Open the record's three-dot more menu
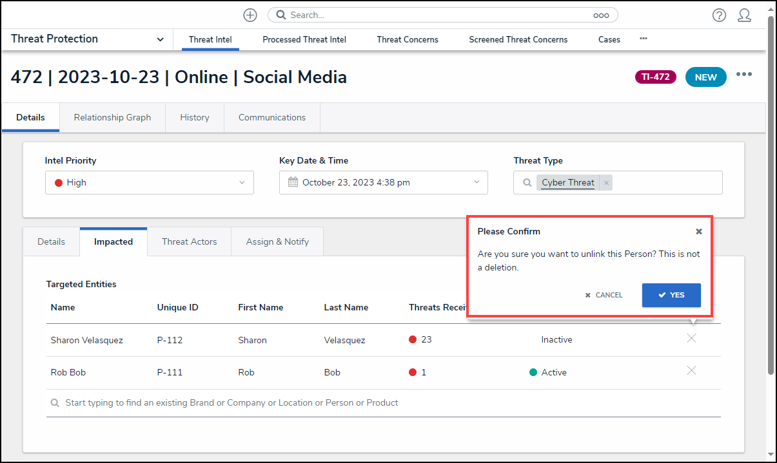Screen dimensions: 777x463 tap(744, 74)
